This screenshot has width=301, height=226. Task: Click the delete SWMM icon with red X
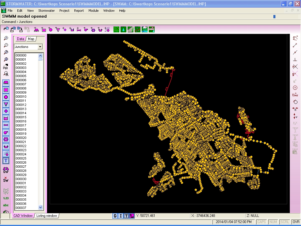(x=6, y=180)
